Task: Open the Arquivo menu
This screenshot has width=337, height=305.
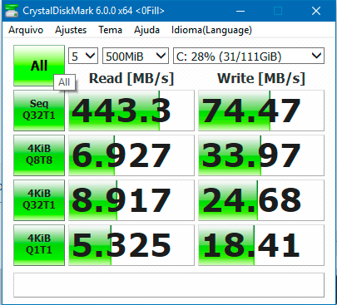Action: coord(26,30)
